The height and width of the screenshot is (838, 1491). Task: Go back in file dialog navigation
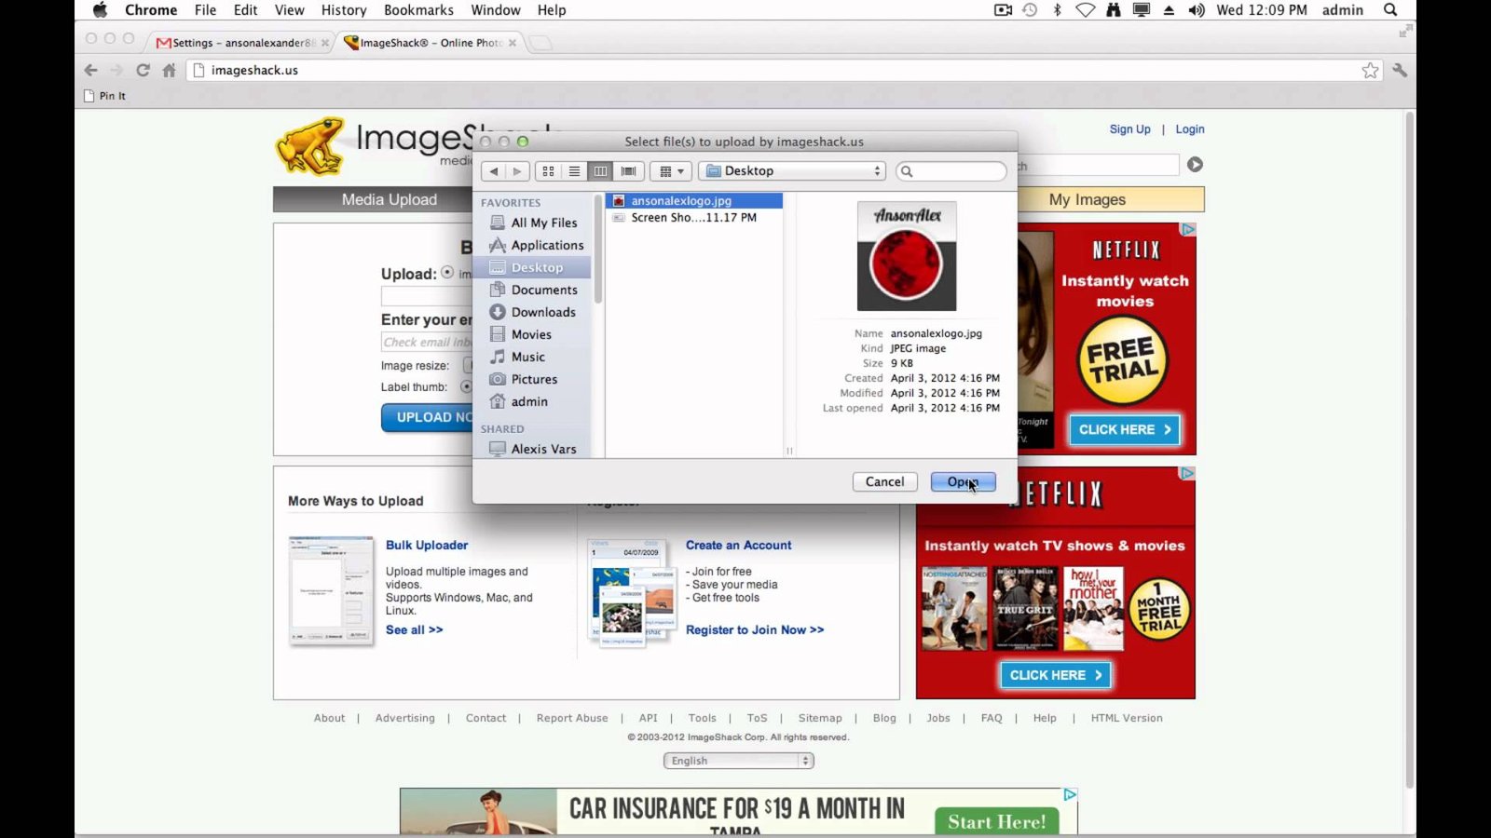pyautogui.click(x=494, y=171)
